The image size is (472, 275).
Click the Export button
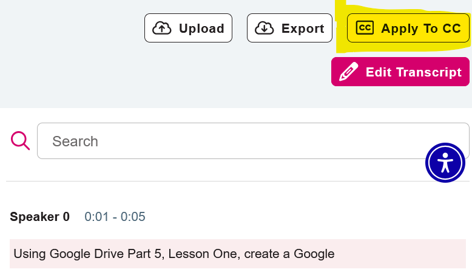point(289,28)
